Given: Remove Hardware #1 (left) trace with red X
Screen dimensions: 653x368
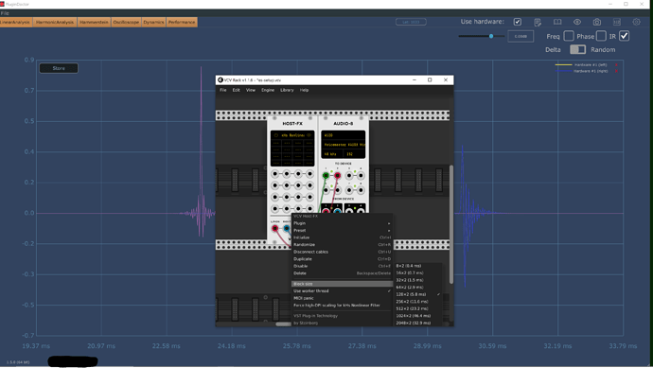Looking at the screenshot, I should click(x=616, y=65).
